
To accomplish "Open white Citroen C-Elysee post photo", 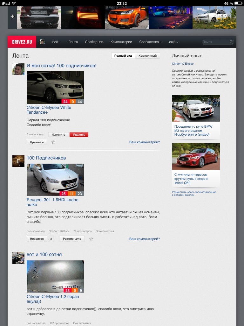I will point(55,88).
